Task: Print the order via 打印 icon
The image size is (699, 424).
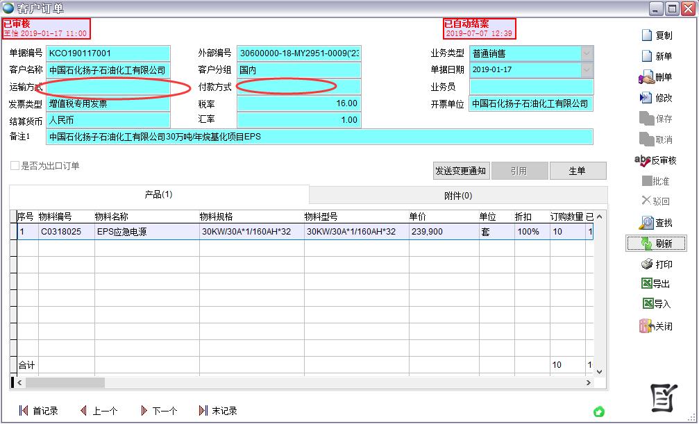Action: coord(657,263)
